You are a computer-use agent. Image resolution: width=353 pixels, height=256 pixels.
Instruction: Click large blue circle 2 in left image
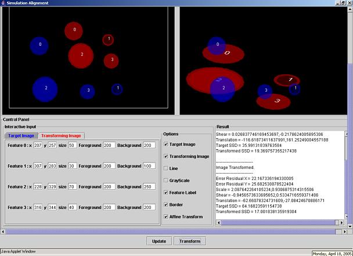(x=45, y=89)
